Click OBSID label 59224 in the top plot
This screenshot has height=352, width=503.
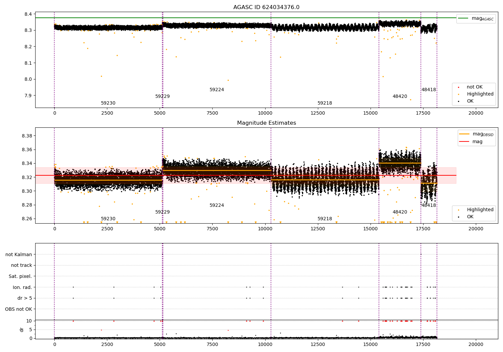coord(217,90)
